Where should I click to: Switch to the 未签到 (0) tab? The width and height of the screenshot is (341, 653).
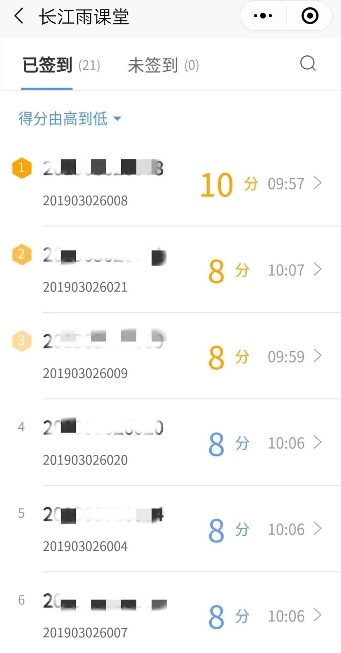pyautogui.click(x=163, y=65)
